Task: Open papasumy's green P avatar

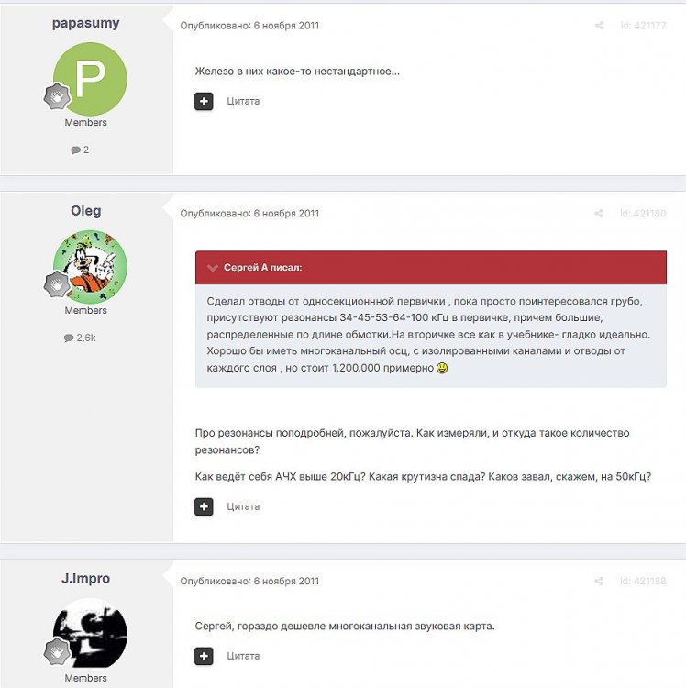Action: [x=90, y=79]
